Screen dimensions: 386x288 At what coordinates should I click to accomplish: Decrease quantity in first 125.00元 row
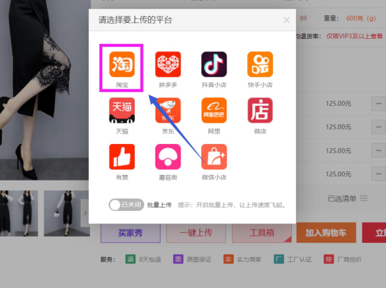pos(379,104)
